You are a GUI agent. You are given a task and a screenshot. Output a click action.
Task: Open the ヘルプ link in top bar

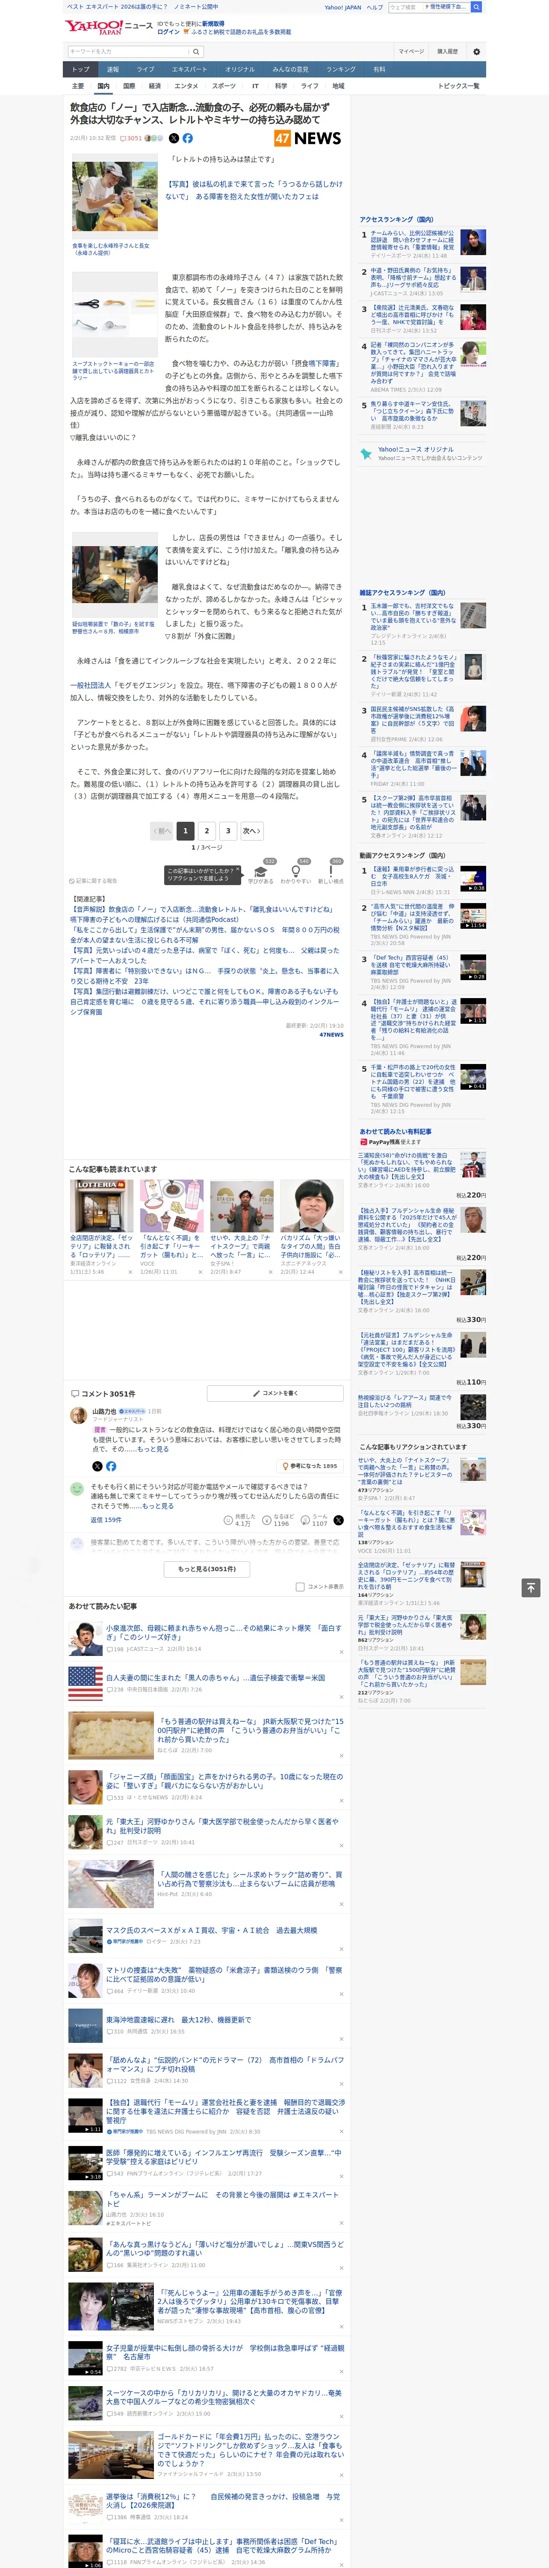point(374,7)
